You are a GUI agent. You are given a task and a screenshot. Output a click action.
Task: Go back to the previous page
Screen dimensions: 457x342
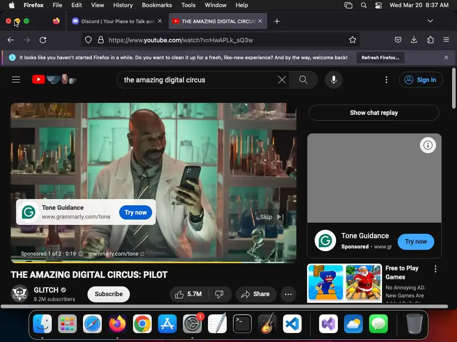[11, 40]
